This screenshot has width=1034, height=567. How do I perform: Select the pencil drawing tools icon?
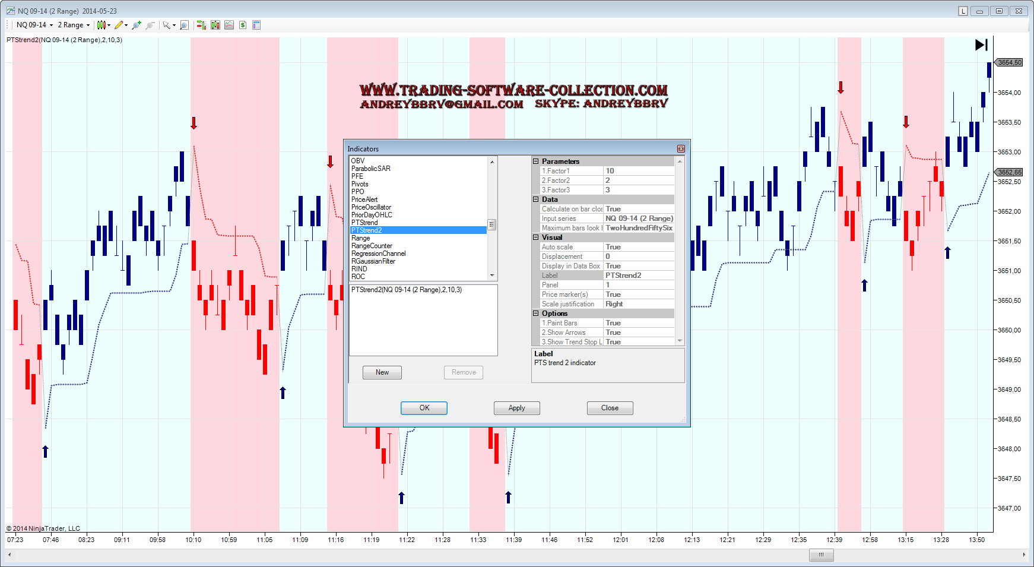[119, 25]
